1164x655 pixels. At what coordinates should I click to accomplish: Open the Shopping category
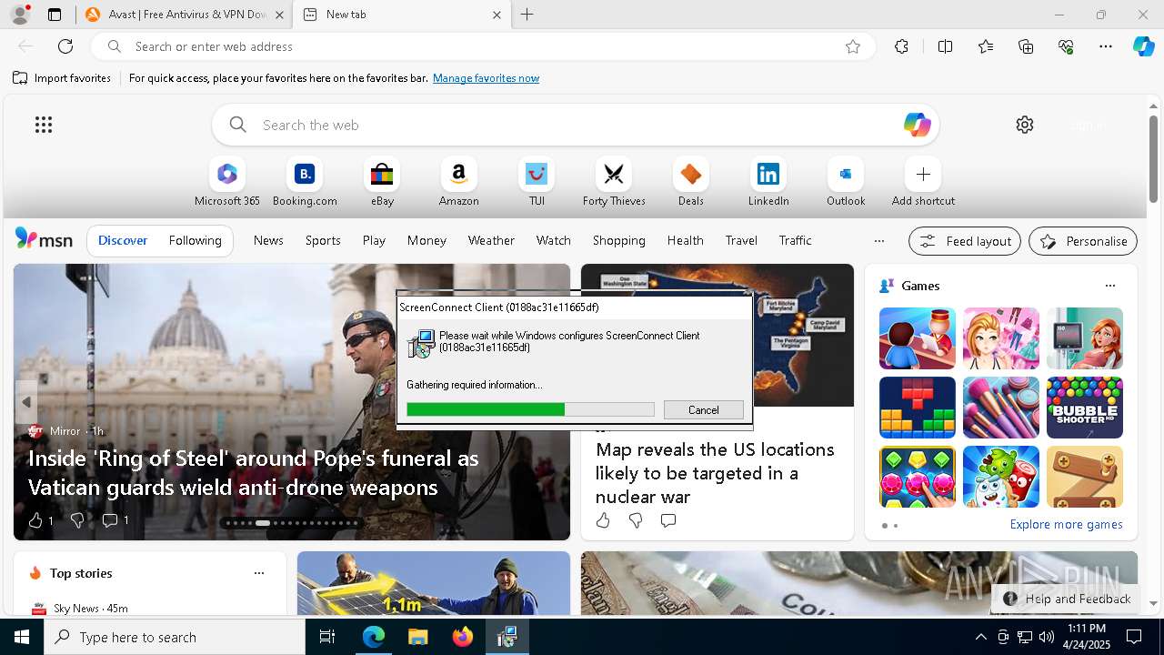click(618, 240)
